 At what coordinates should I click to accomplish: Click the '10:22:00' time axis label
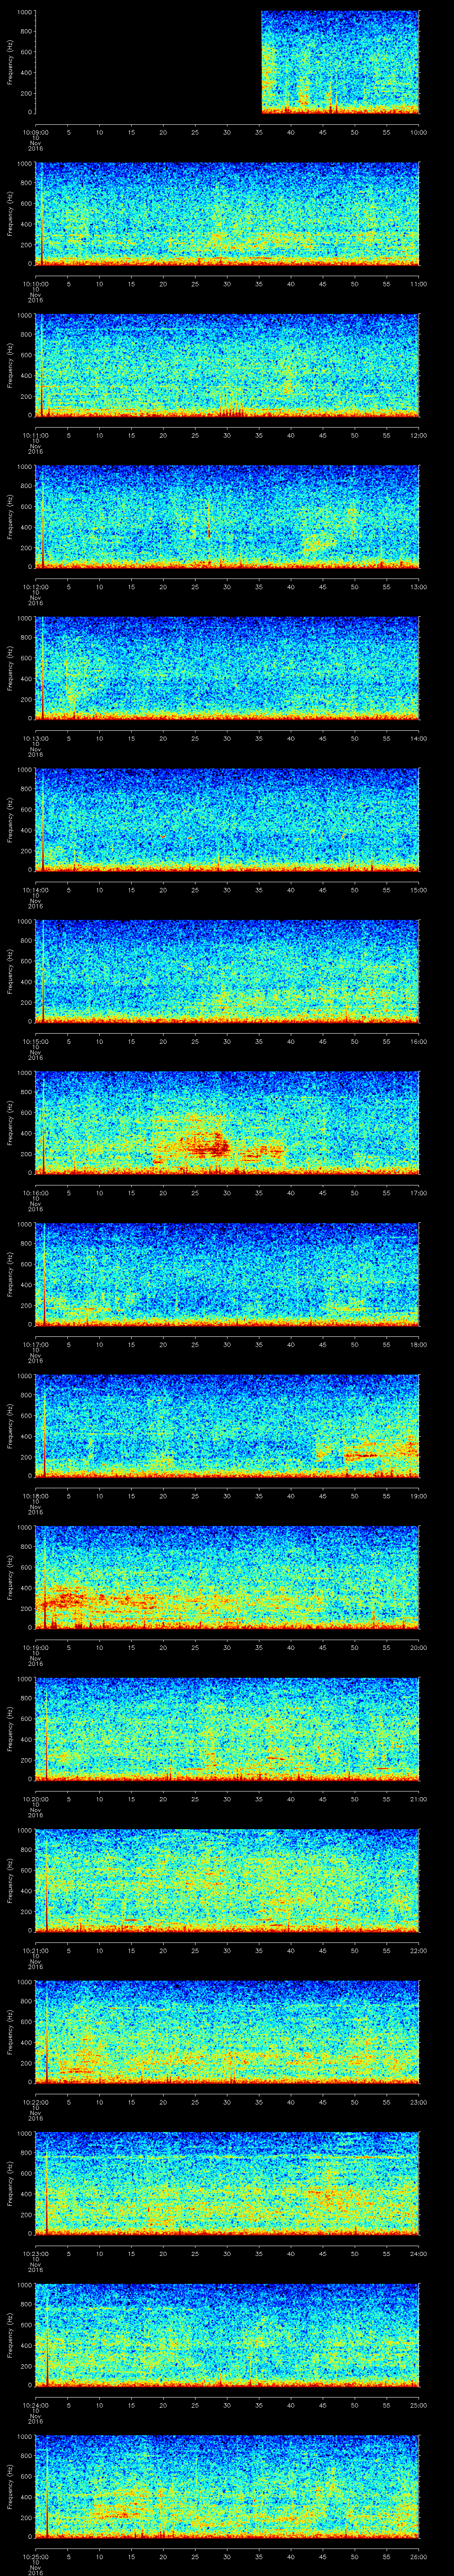(36, 2102)
